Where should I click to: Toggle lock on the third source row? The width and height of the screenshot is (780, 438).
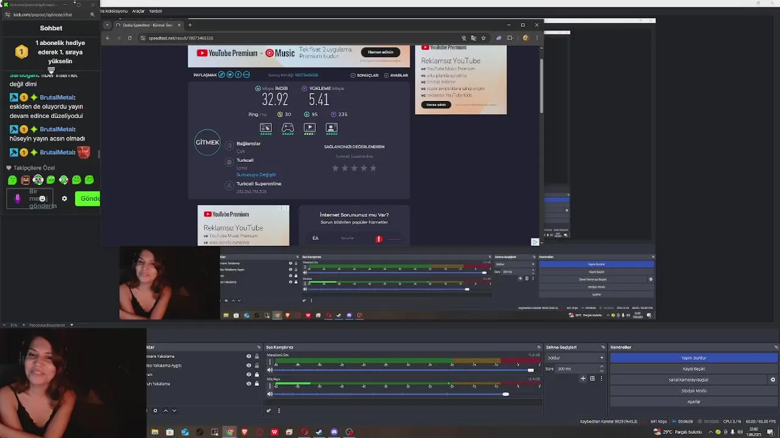pyautogui.click(x=257, y=375)
